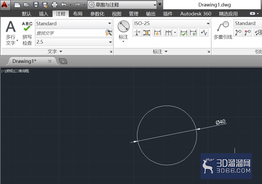Open the 插件 ribbon tab
This screenshot has width=262, height=184.
(168, 14)
